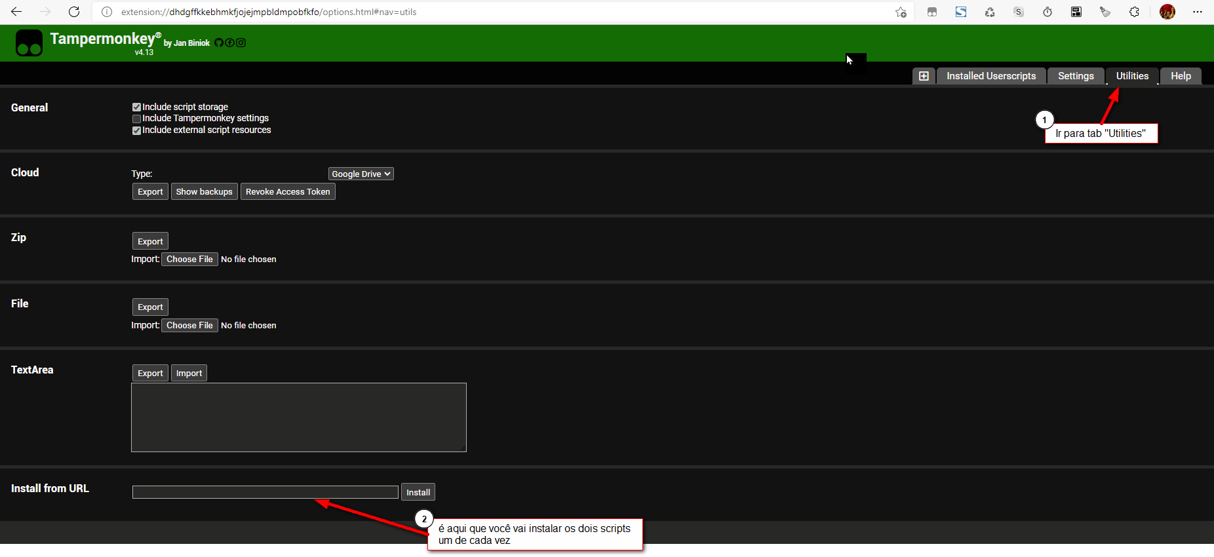1214x557 pixels.
Task: Click the site information icon in address bar
Action: point(107,12)
